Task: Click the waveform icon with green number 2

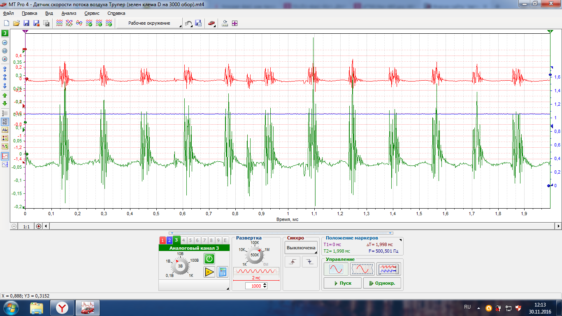Action: pos(109,23)
